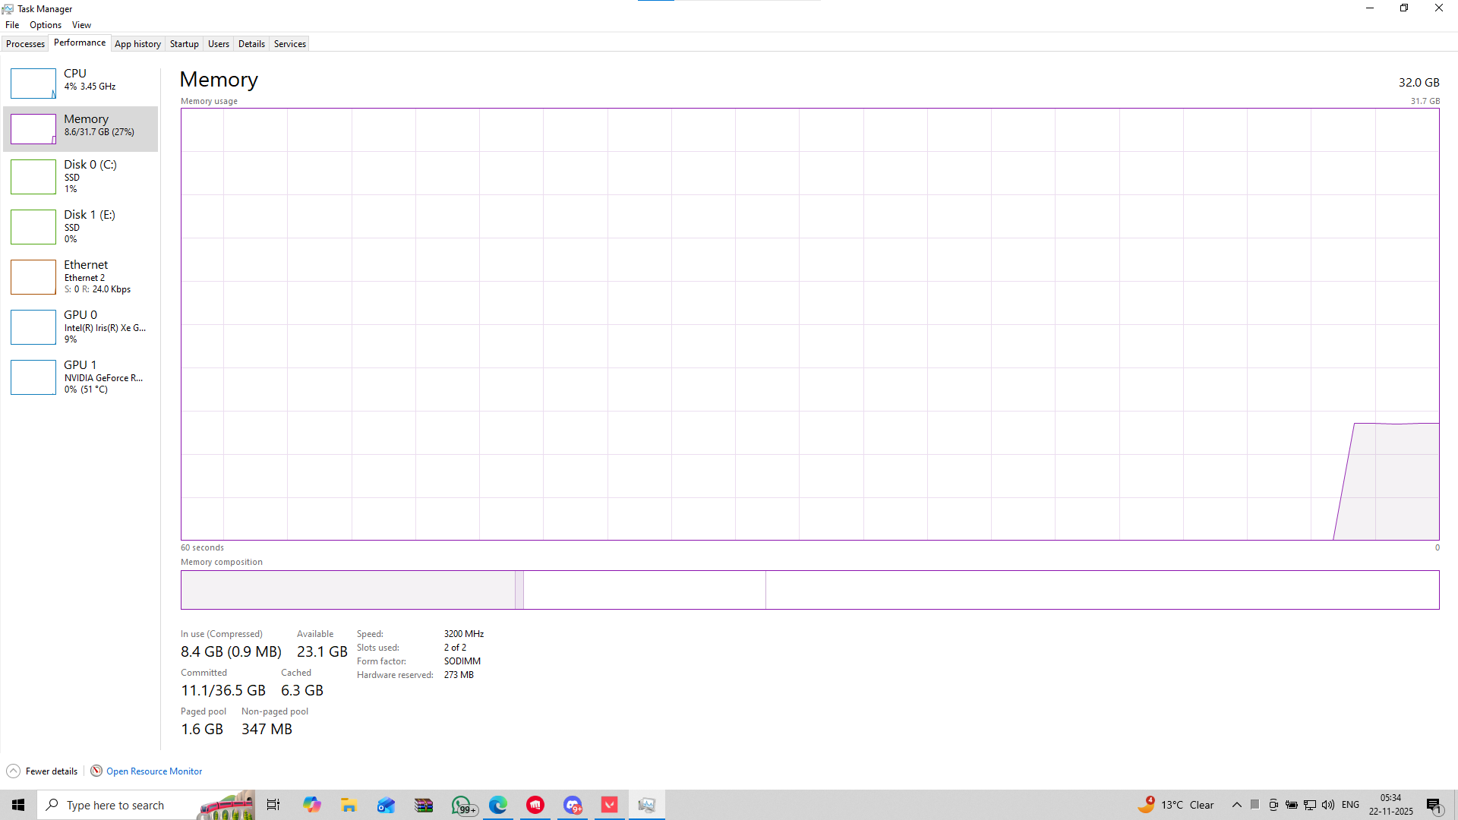The image size is (1458, 820).
Task: Show hidden system tray icons chevron
Action: pyautogui.click(x=1237, y=805)
